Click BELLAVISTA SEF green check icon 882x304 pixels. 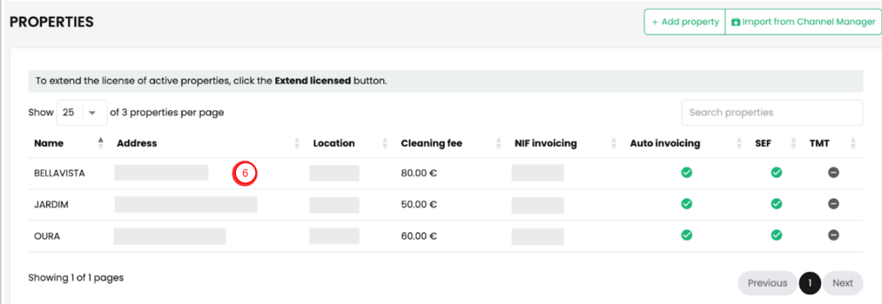[776, 173]
